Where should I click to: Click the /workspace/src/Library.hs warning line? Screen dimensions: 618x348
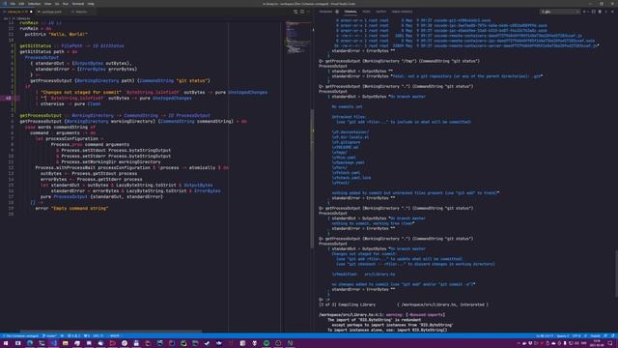382,315
